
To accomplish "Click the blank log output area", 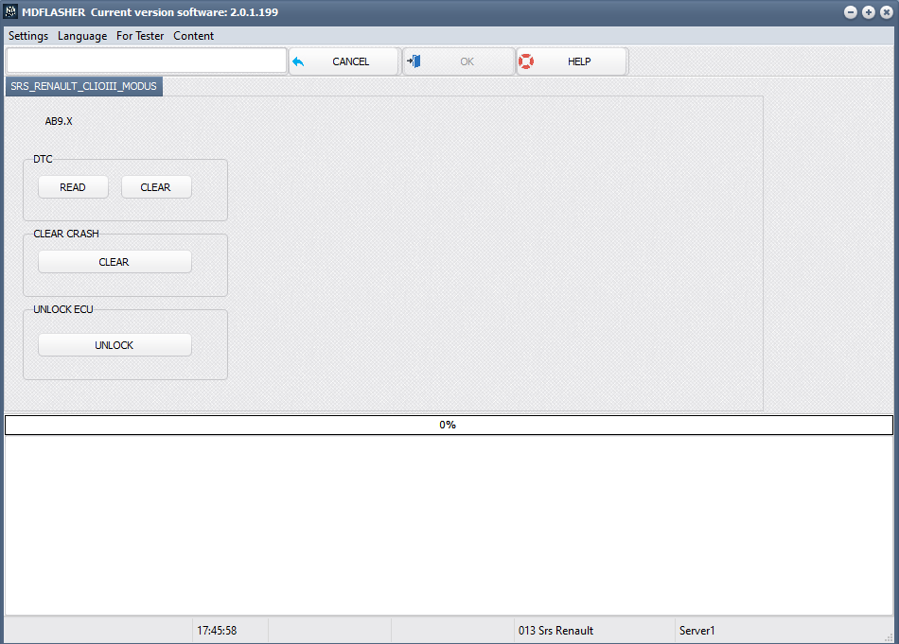I will (449, 525).
